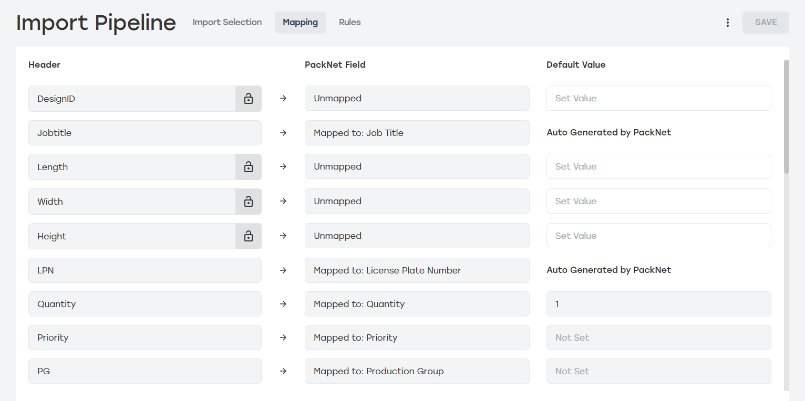805x401 pixels.
Task: Toggle the lock on the Length header
Action: 248,166
